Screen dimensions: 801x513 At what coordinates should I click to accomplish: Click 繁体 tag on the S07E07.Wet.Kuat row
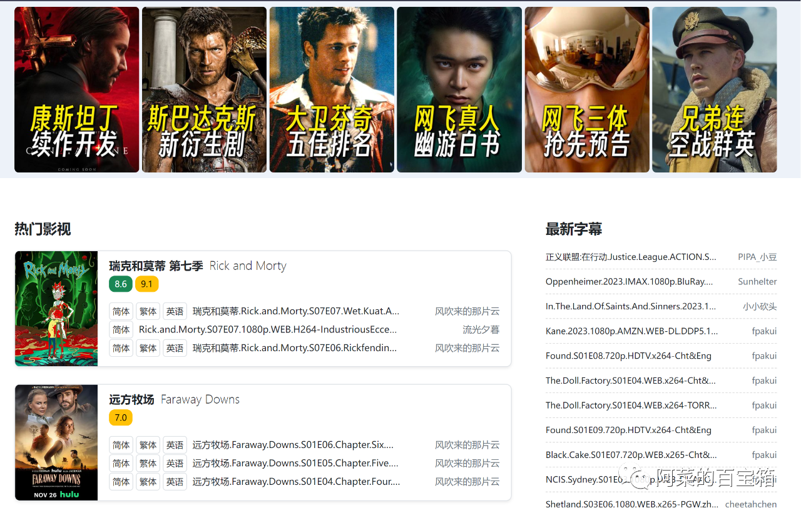[148, 311]
